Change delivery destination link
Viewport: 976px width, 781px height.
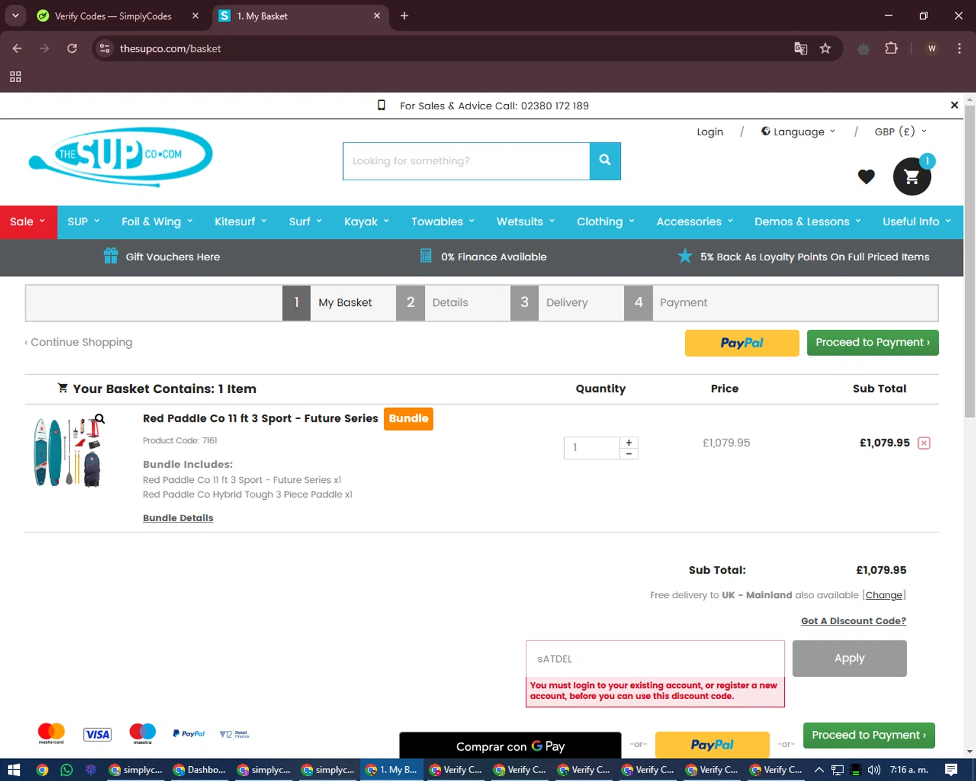pos(884,595)
